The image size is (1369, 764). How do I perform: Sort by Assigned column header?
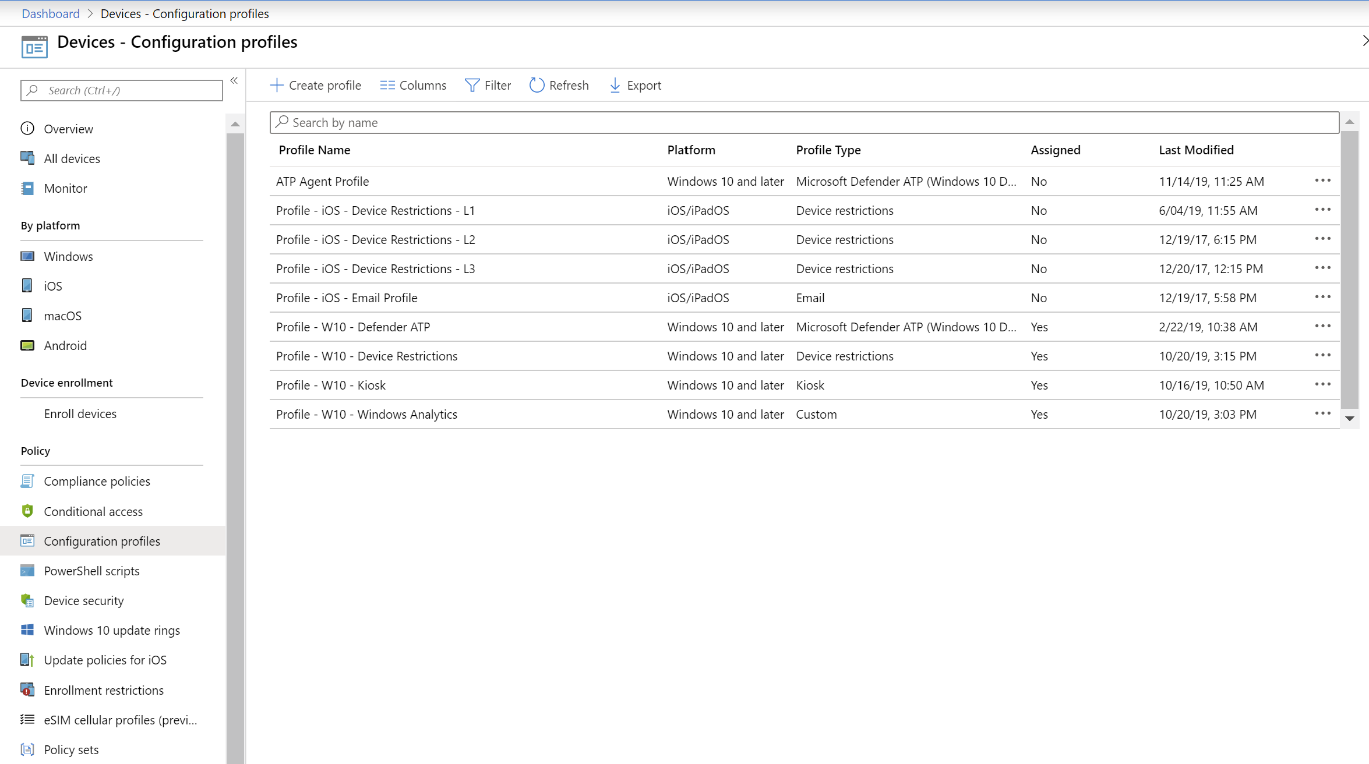(x=1055, y=150)
